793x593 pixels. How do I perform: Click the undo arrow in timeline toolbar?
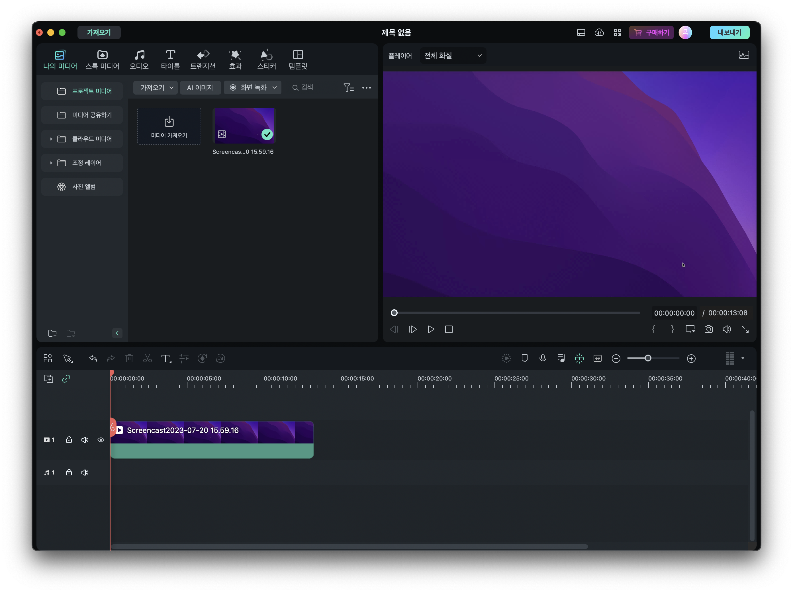point(93,358)
